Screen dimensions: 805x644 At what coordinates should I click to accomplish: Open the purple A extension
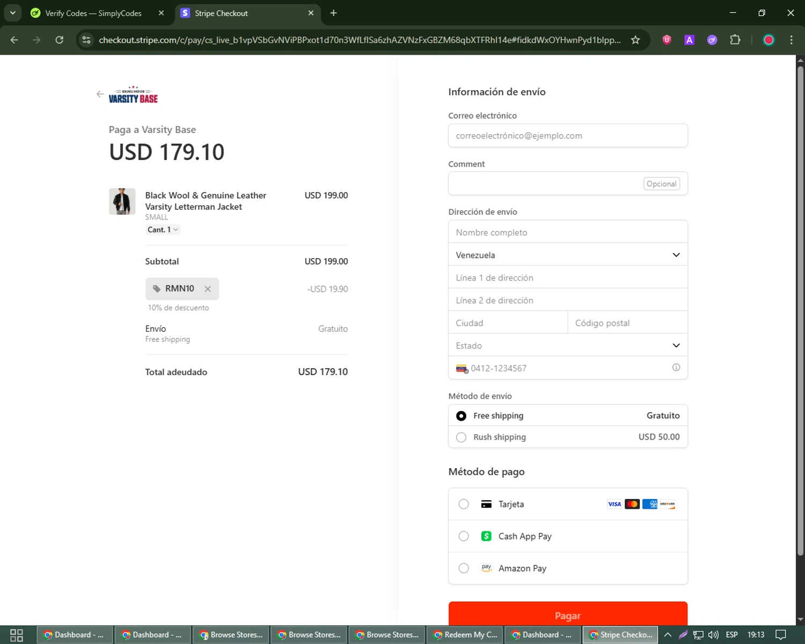pos(690,40)
